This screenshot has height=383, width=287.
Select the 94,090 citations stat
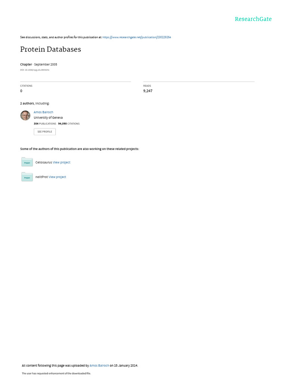pos(69,123)
